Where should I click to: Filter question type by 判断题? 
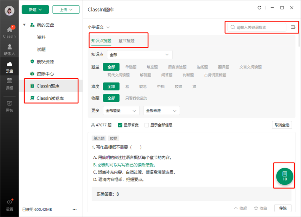coord(188,75)
